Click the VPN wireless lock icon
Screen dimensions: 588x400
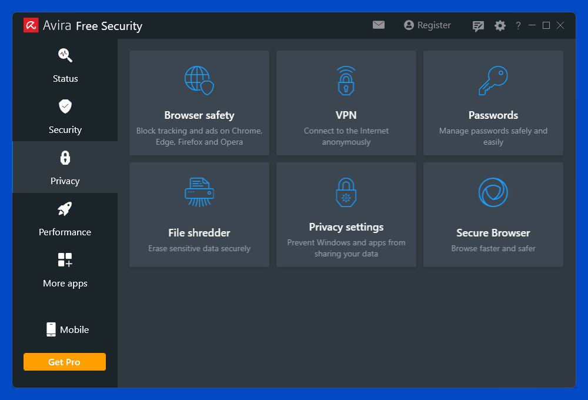tap(346, 81)
